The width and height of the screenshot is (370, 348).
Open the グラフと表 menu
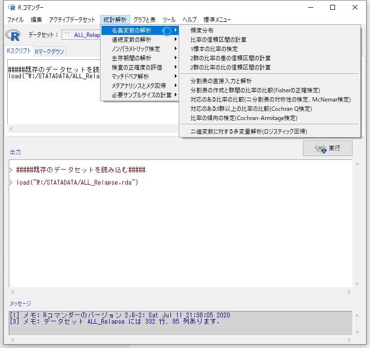point(144,19)
